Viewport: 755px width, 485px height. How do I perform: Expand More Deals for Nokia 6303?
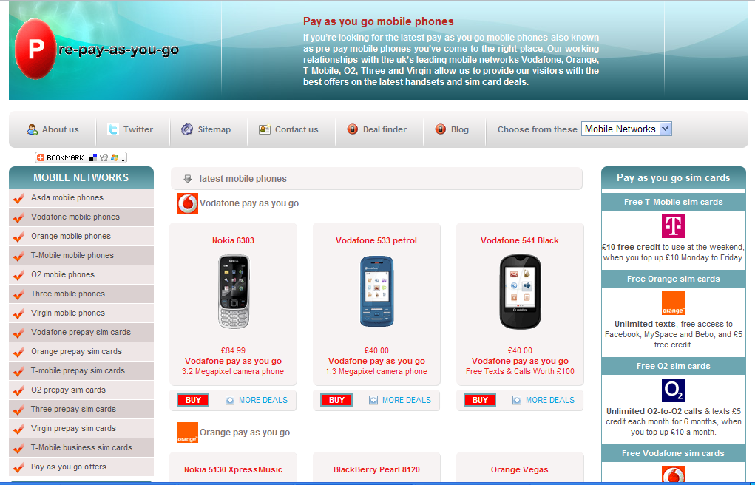pos(257,400)
